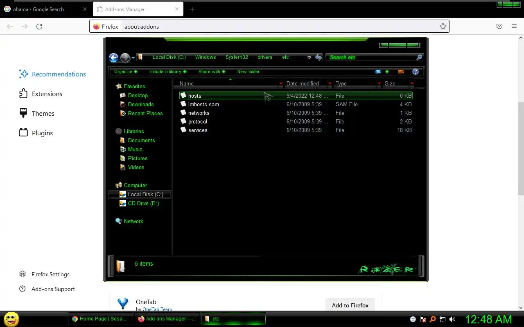Change the view with the views icon
This screenshot has height=327, width=524.
[378, 72]
